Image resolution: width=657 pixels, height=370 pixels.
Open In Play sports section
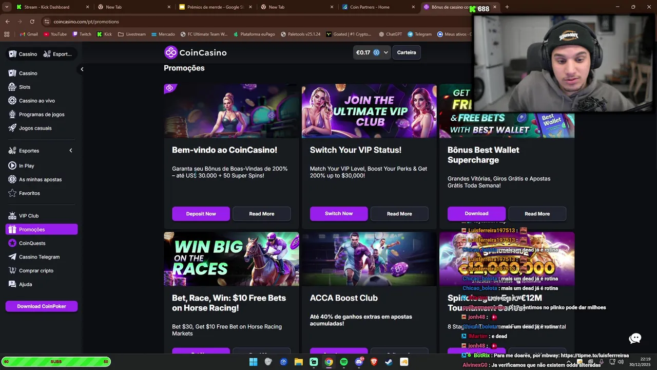(27, 166)
